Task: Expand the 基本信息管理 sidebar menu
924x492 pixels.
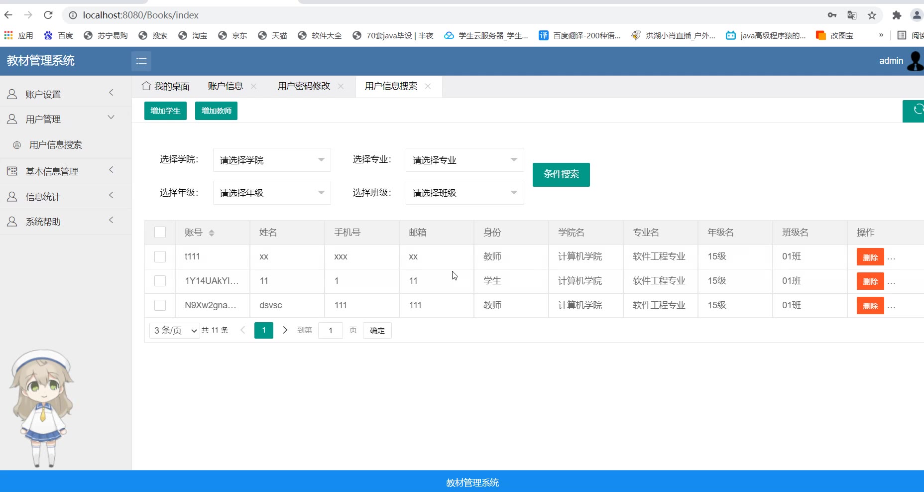Action: click(x=66, y=171)
